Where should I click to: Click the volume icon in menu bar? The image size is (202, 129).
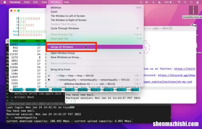[x=147, y=2]
